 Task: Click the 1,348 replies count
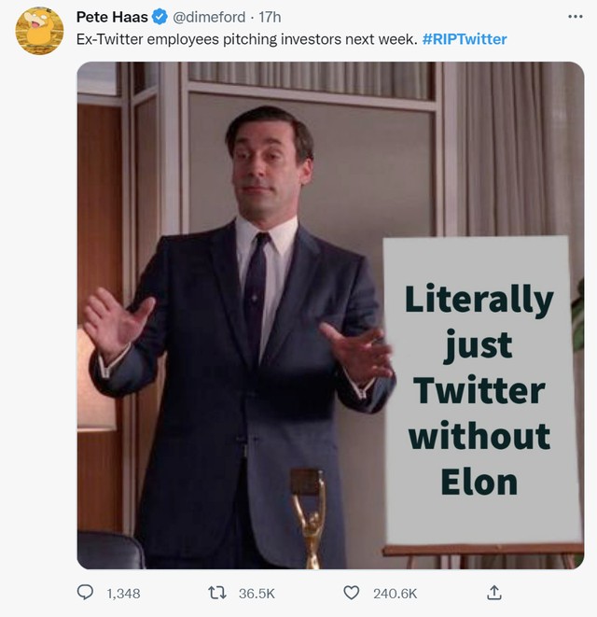123,593
